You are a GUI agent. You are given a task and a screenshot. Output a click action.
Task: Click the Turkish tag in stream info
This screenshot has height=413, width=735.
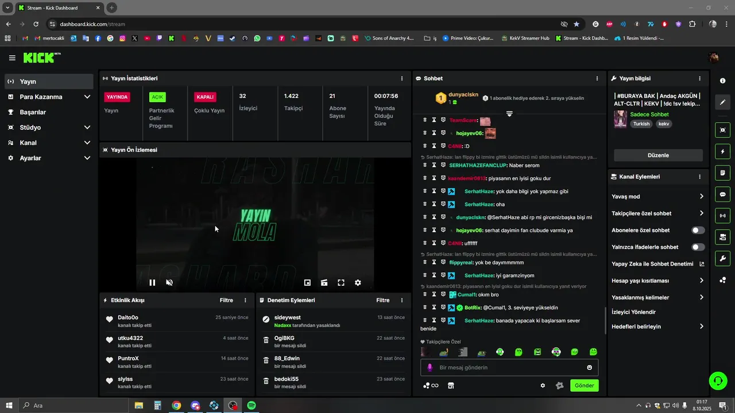[641, 124]
